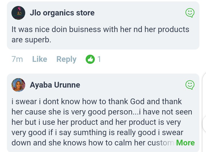This screenshot has width=206, height=152.
Task: Click the line "i swear i dont know"
Action: (x=97, y=101)
